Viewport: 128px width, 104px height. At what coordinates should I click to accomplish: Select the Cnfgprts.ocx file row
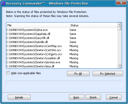coord(62,54)
